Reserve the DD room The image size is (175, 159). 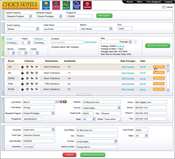[159, 67]
